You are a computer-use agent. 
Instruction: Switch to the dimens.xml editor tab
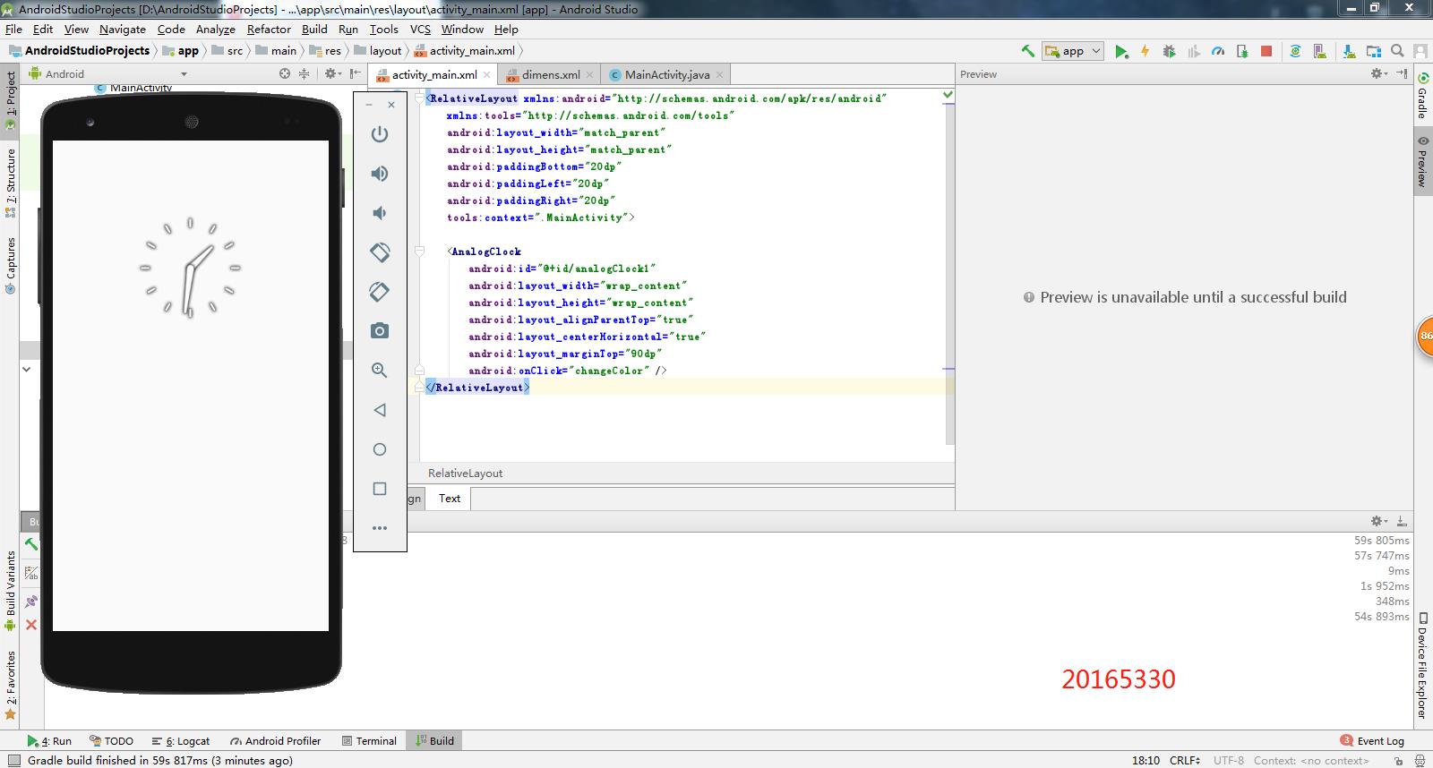click(x=551, y=74)
